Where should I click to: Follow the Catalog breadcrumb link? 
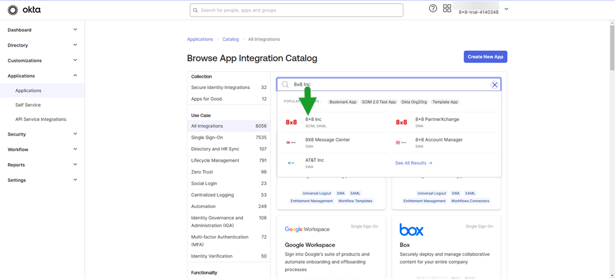(x=231, y=39)
